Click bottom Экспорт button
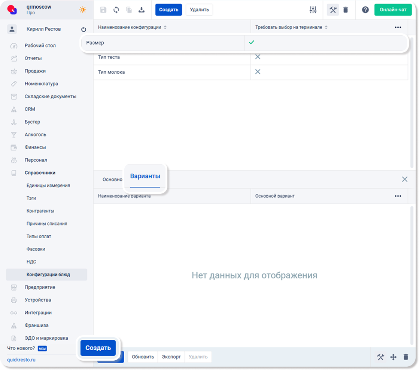The height and width of the screenshot is (370, 419). click(171, 357)
